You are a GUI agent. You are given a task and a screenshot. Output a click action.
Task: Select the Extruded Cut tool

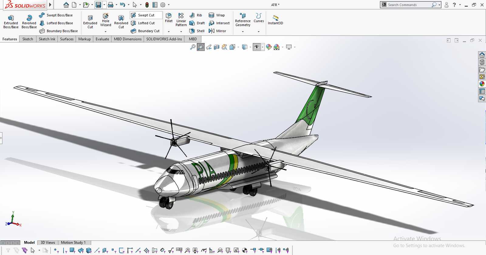pos(90,22)
